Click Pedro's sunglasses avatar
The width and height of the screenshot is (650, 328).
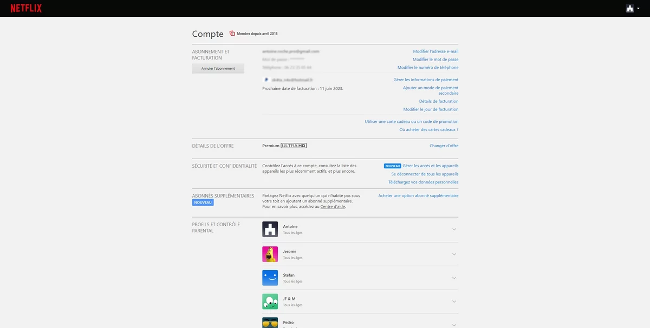pos(270,323)
